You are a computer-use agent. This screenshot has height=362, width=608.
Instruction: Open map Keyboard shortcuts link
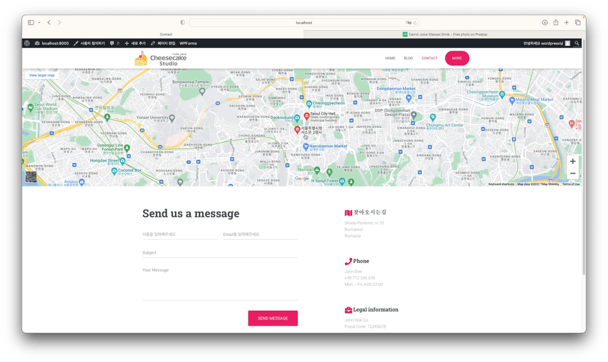pyautogui.click(x=501, y=184)
